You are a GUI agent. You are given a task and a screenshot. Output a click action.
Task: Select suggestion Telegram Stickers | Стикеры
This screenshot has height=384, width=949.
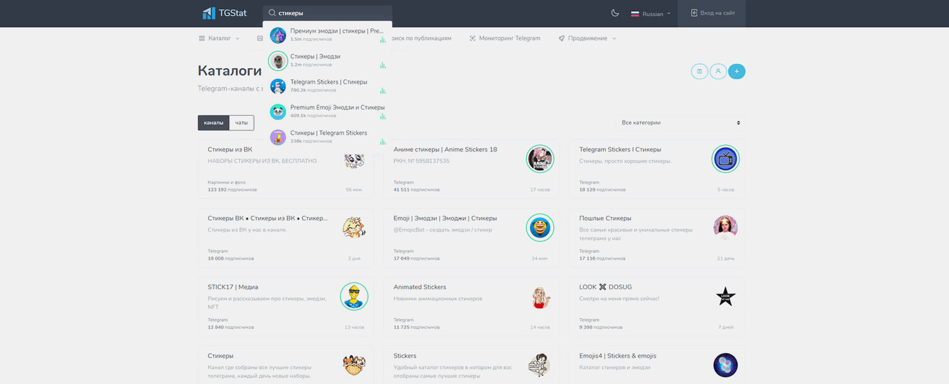coord(327,86)
